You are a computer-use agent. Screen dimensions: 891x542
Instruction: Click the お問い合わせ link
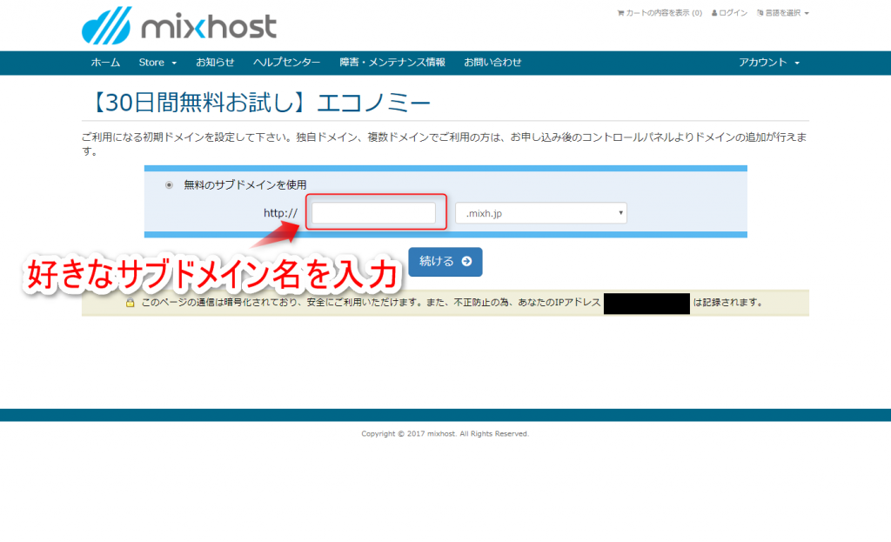coord(492,63)
